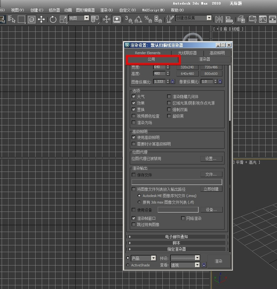The height and width of the screenshot is (289, 277).
Task: Open the Curve Editor icon
Action: click(263, 19)
